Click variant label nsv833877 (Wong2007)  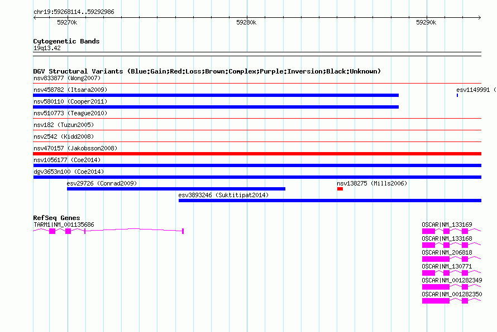coord(67,78)
